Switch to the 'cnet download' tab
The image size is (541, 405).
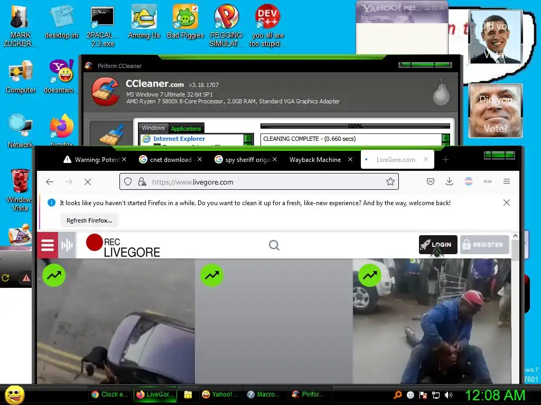point(165,160)
